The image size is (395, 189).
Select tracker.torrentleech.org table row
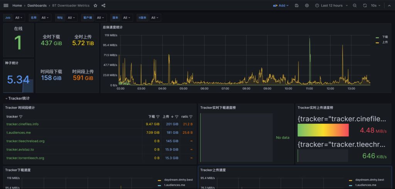coord(100,158)
